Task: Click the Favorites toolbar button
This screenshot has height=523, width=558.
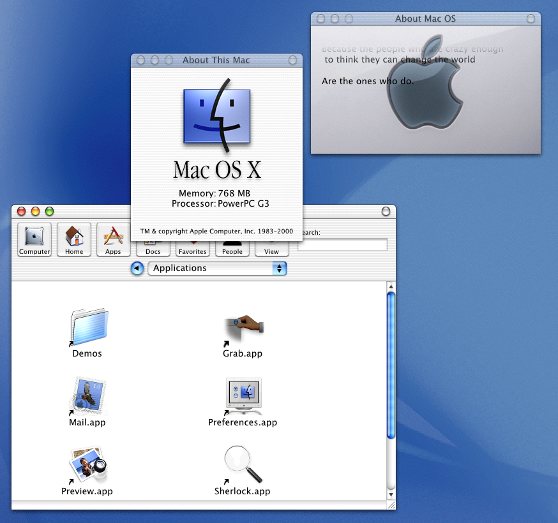Action: (x=192, y=249)
